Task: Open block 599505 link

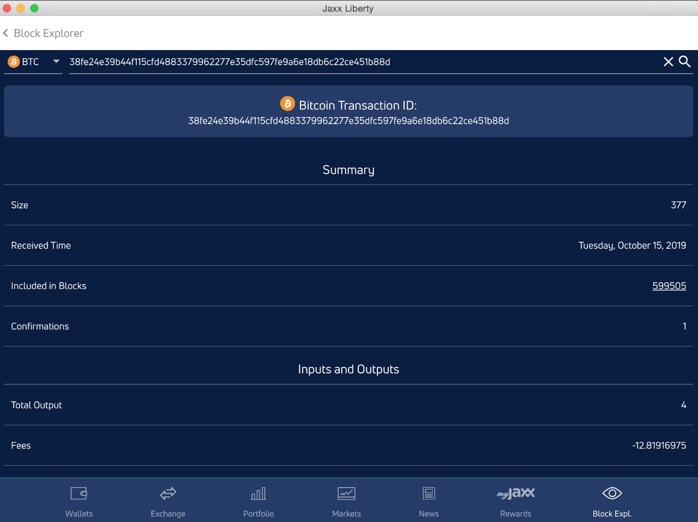Action: 669,286
